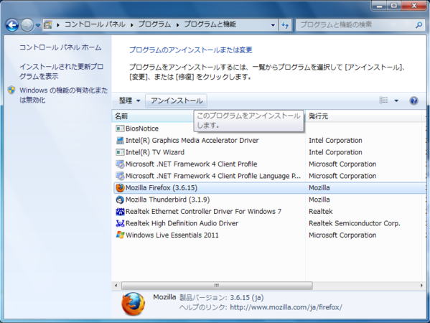
Task: Click the 製品バージョン 3.6.15 (ja) text
Action: click(222, 297)
